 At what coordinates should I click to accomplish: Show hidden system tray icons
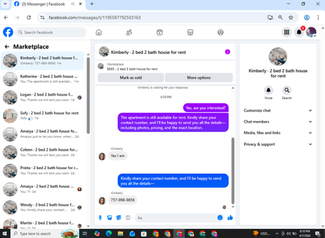[x=277, y=233]
